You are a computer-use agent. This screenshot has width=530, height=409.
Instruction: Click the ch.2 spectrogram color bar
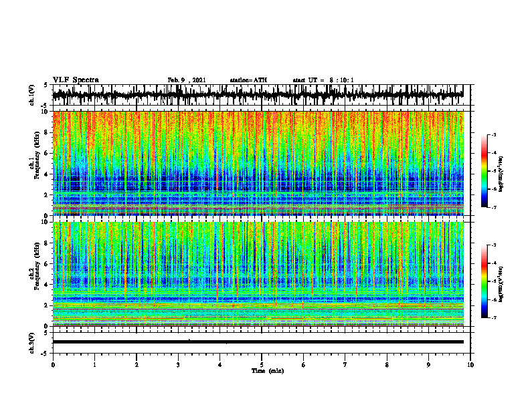point(484,281)
